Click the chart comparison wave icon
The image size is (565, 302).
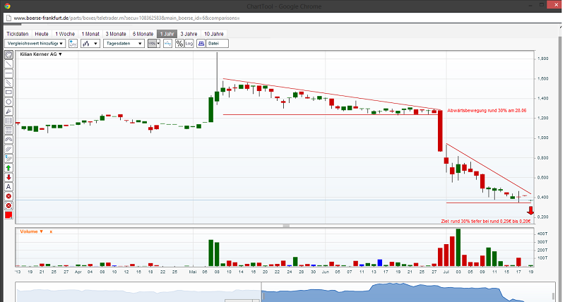(167, 44)
